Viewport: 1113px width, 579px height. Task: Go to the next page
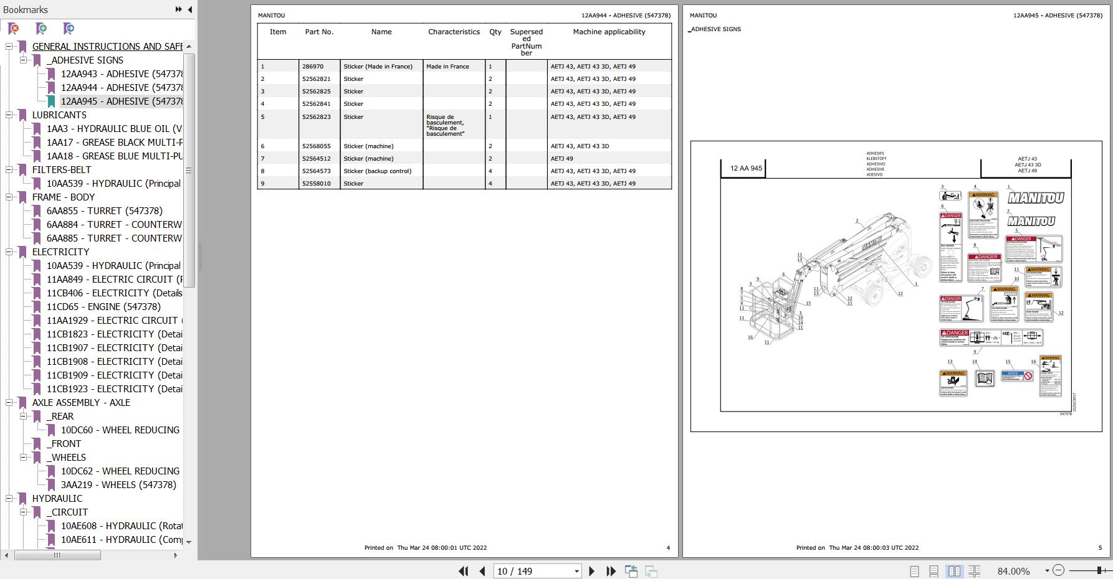591,571
